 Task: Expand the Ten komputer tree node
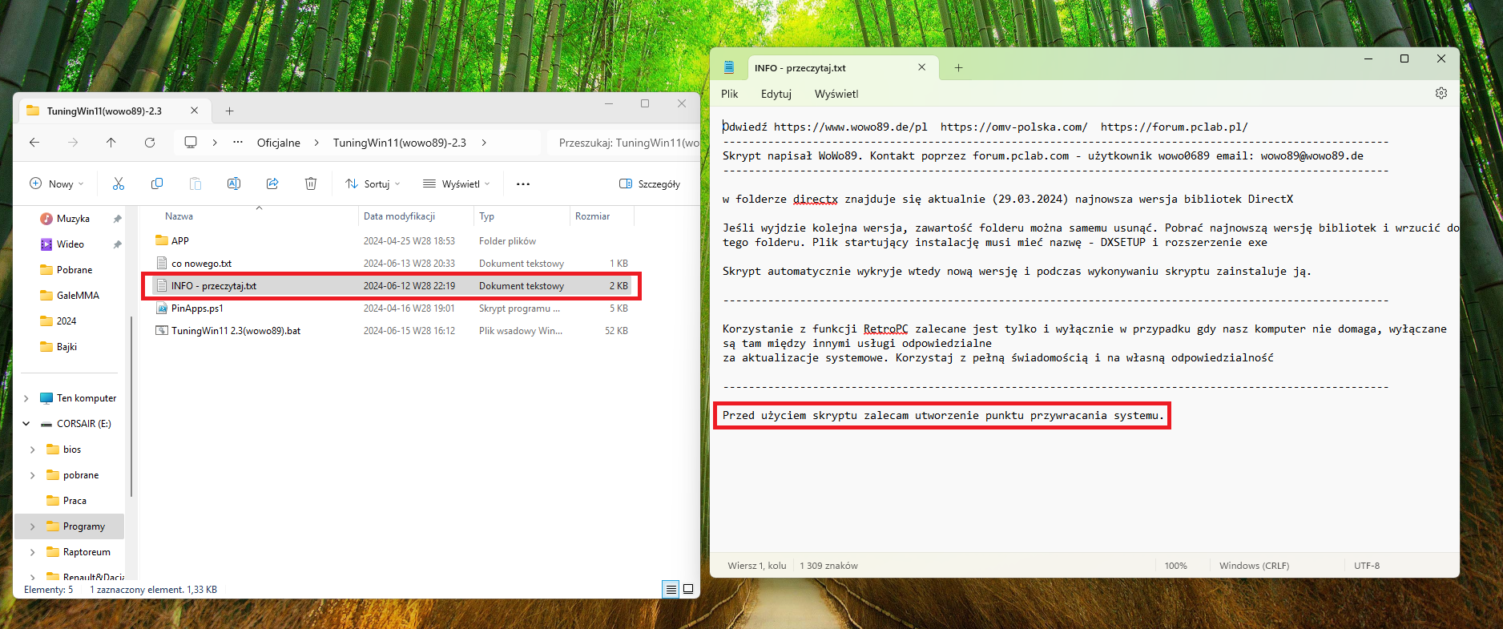pyautogui.click(x=26, y=398)
